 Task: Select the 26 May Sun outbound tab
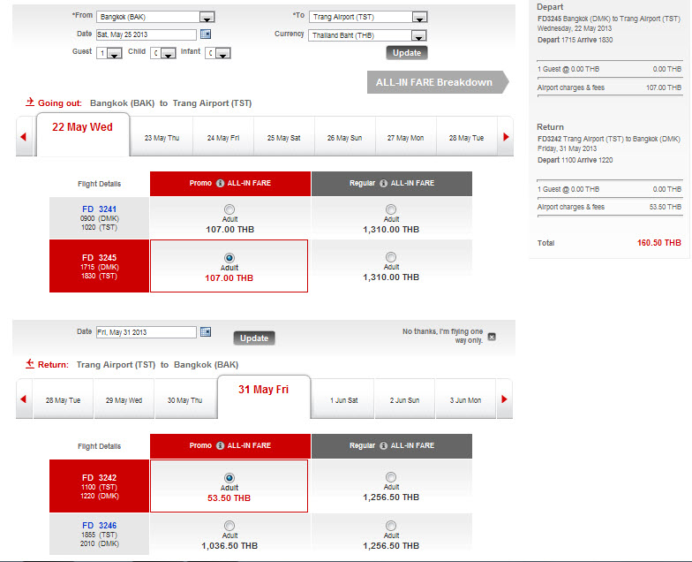coord(344,137)
